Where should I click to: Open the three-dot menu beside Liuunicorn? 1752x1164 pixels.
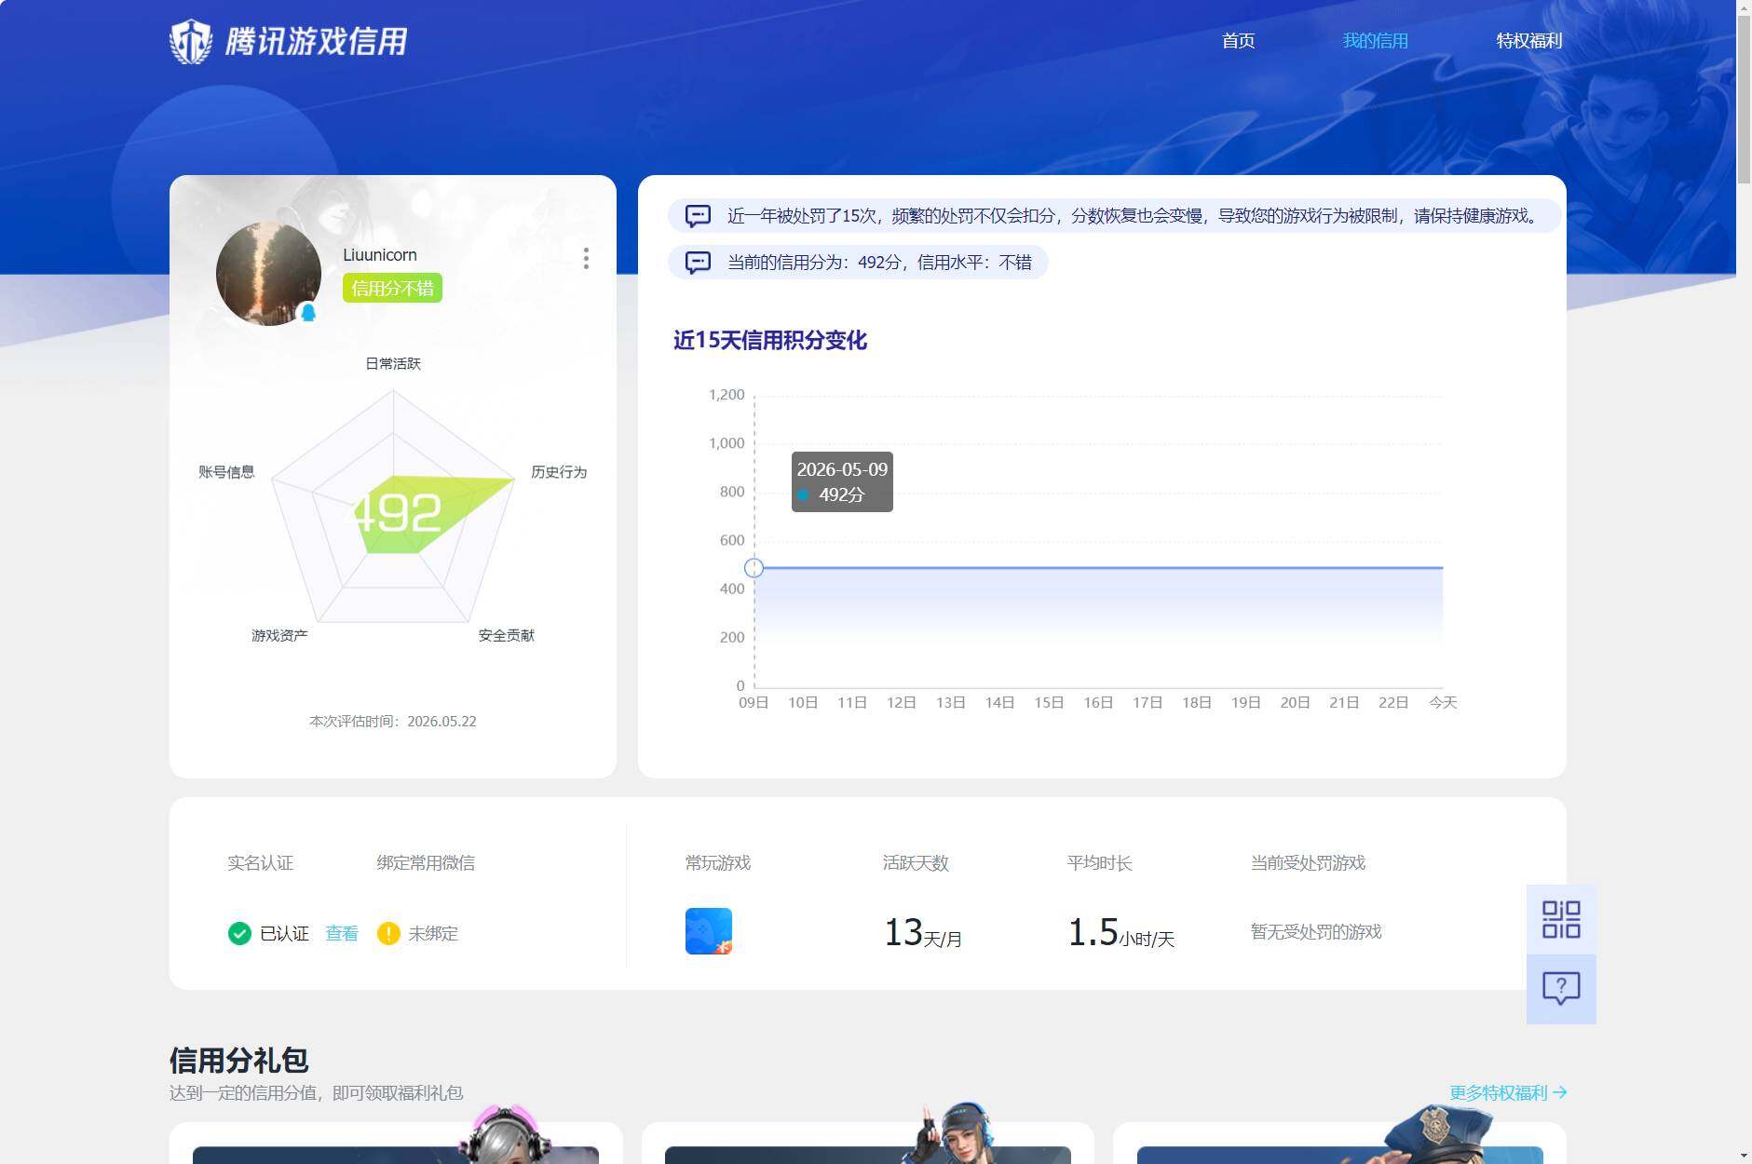point(586,258)
